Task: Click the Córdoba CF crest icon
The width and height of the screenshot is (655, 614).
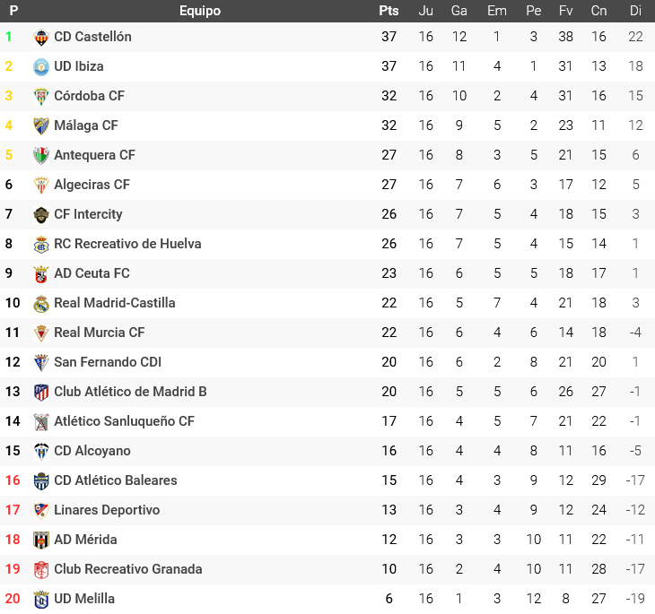Action: point(40,96)
